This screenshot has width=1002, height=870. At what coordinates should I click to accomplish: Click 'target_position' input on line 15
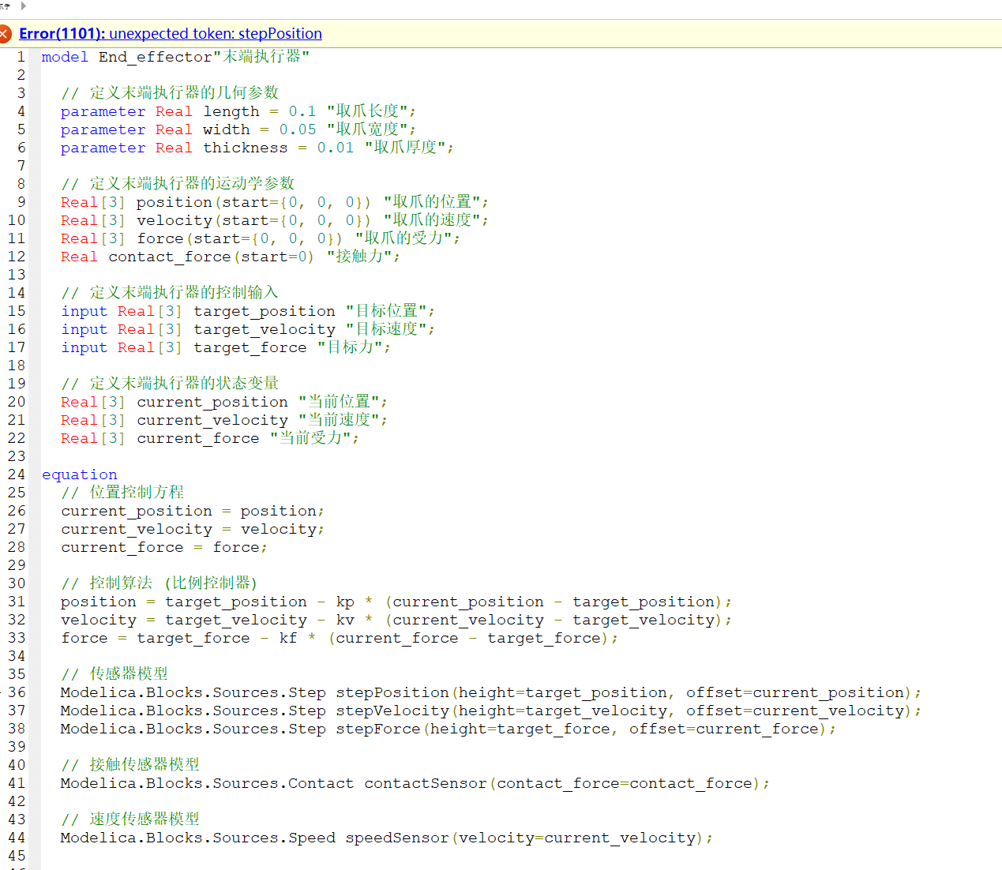[x=265, y=311]
